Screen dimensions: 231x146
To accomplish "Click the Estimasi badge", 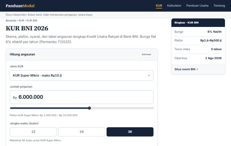I will click(146, 54).
